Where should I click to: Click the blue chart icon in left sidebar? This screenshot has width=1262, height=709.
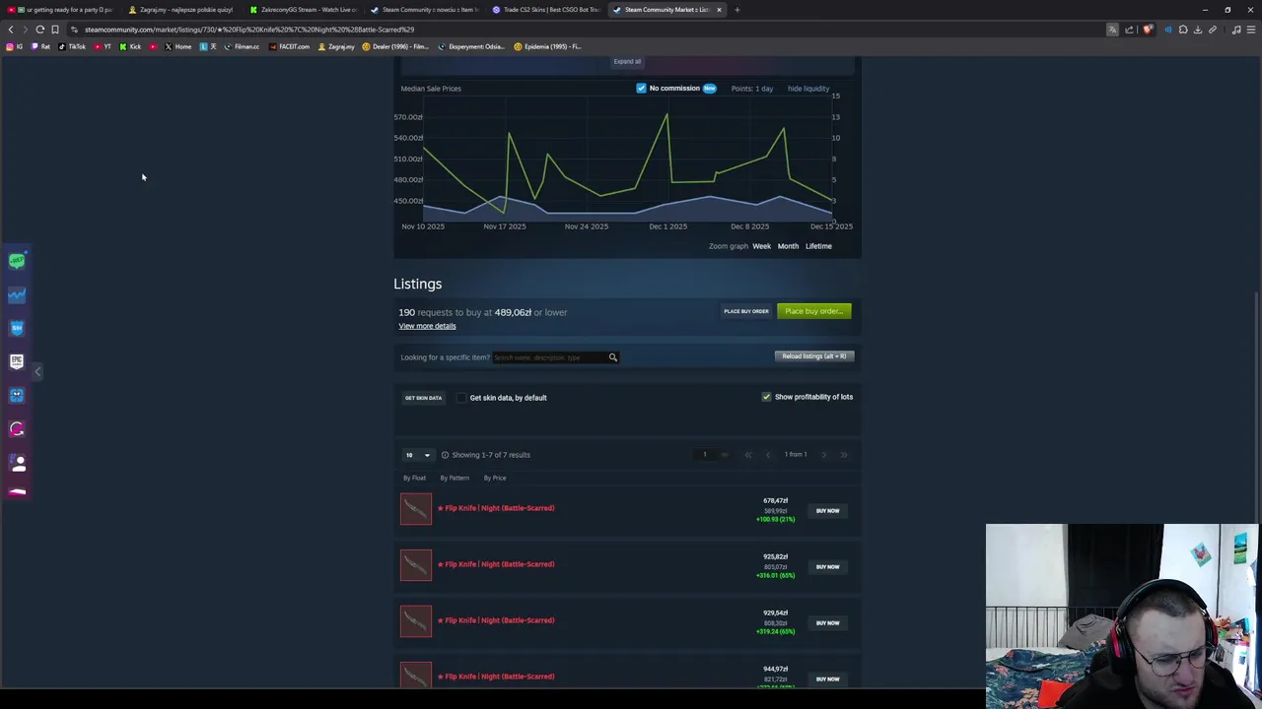(17, 294)
